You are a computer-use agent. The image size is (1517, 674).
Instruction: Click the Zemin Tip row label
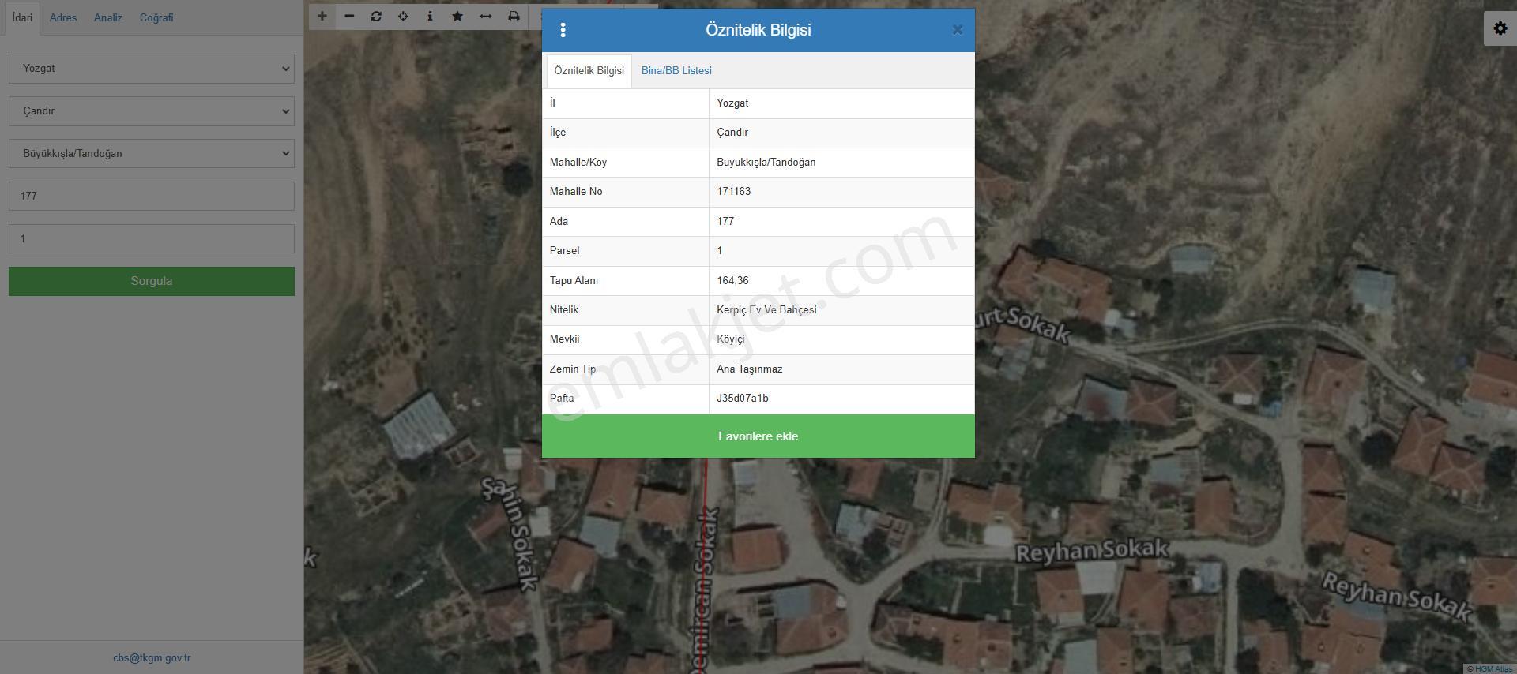coord(573,369)
